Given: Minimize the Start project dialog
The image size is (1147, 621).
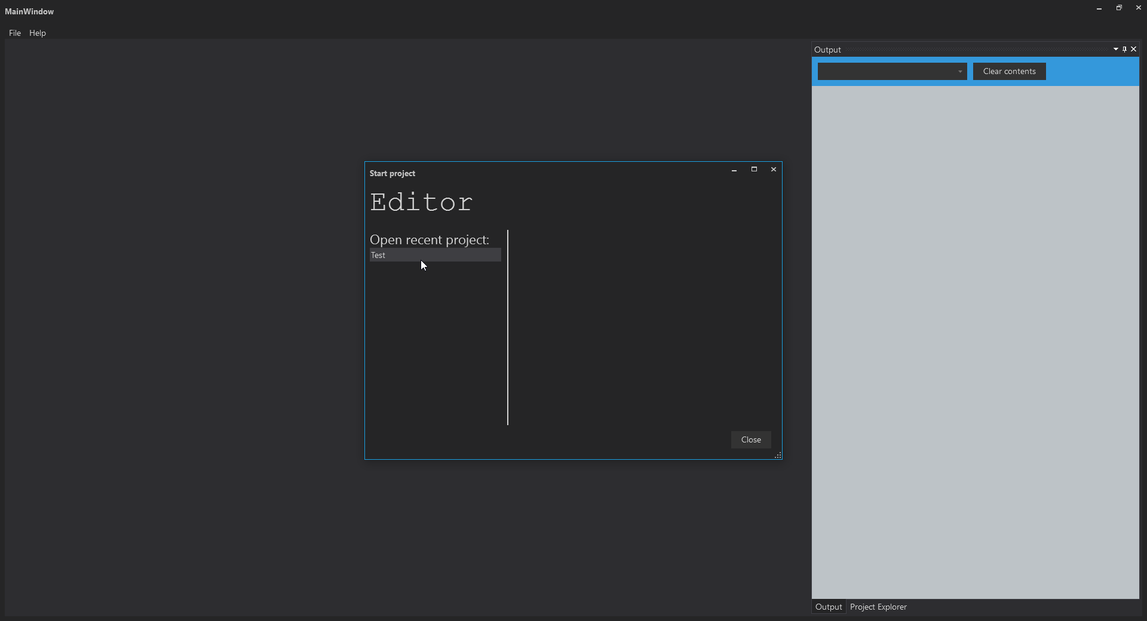Looking at the screenshot, I should pos(734,170).
